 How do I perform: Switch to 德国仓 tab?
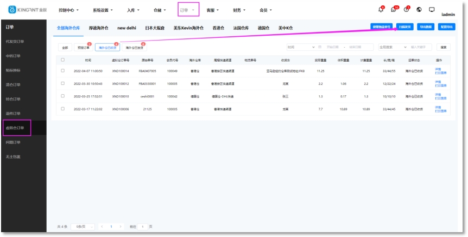coord(263,28)
